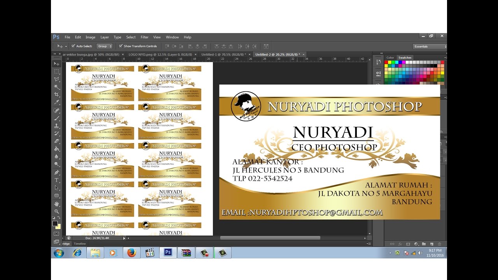Select the Clone Stamp tool
The image size is (498, 280).
[x=57, y=126]
